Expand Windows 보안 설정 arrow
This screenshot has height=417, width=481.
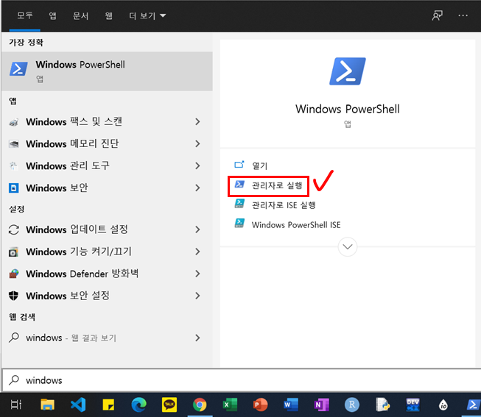click(x=198, y=296)
